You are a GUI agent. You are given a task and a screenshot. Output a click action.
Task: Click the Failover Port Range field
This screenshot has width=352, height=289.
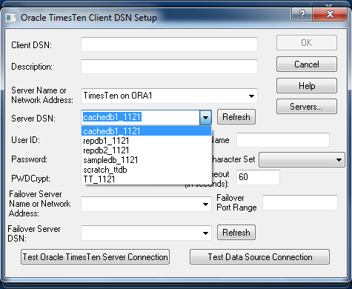[300, 202]
